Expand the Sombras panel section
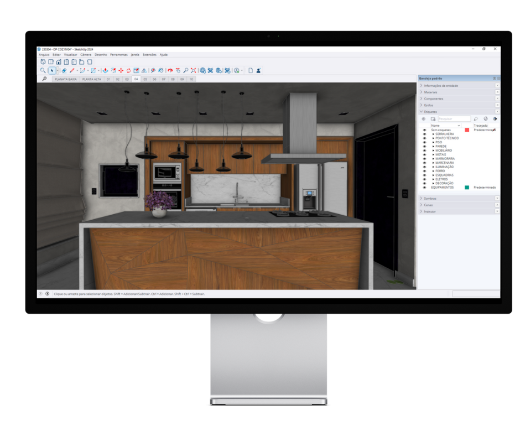This screenshot has height=436, width=520. click(x=430, y=199)
